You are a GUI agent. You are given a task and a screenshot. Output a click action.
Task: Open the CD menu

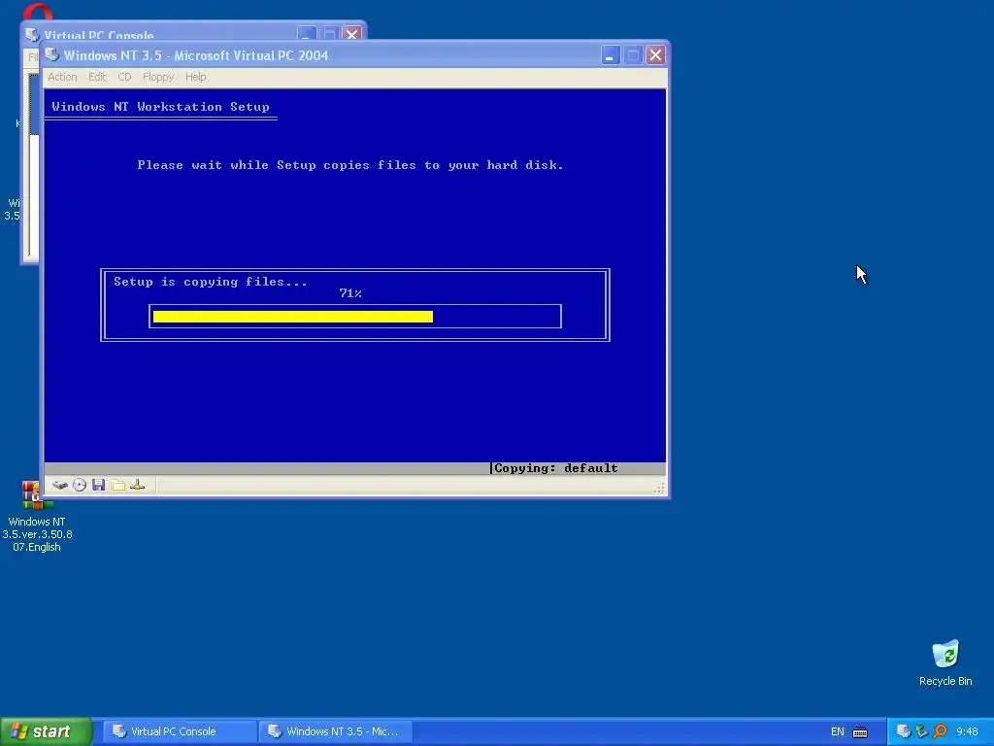click(x=124, y=77)
